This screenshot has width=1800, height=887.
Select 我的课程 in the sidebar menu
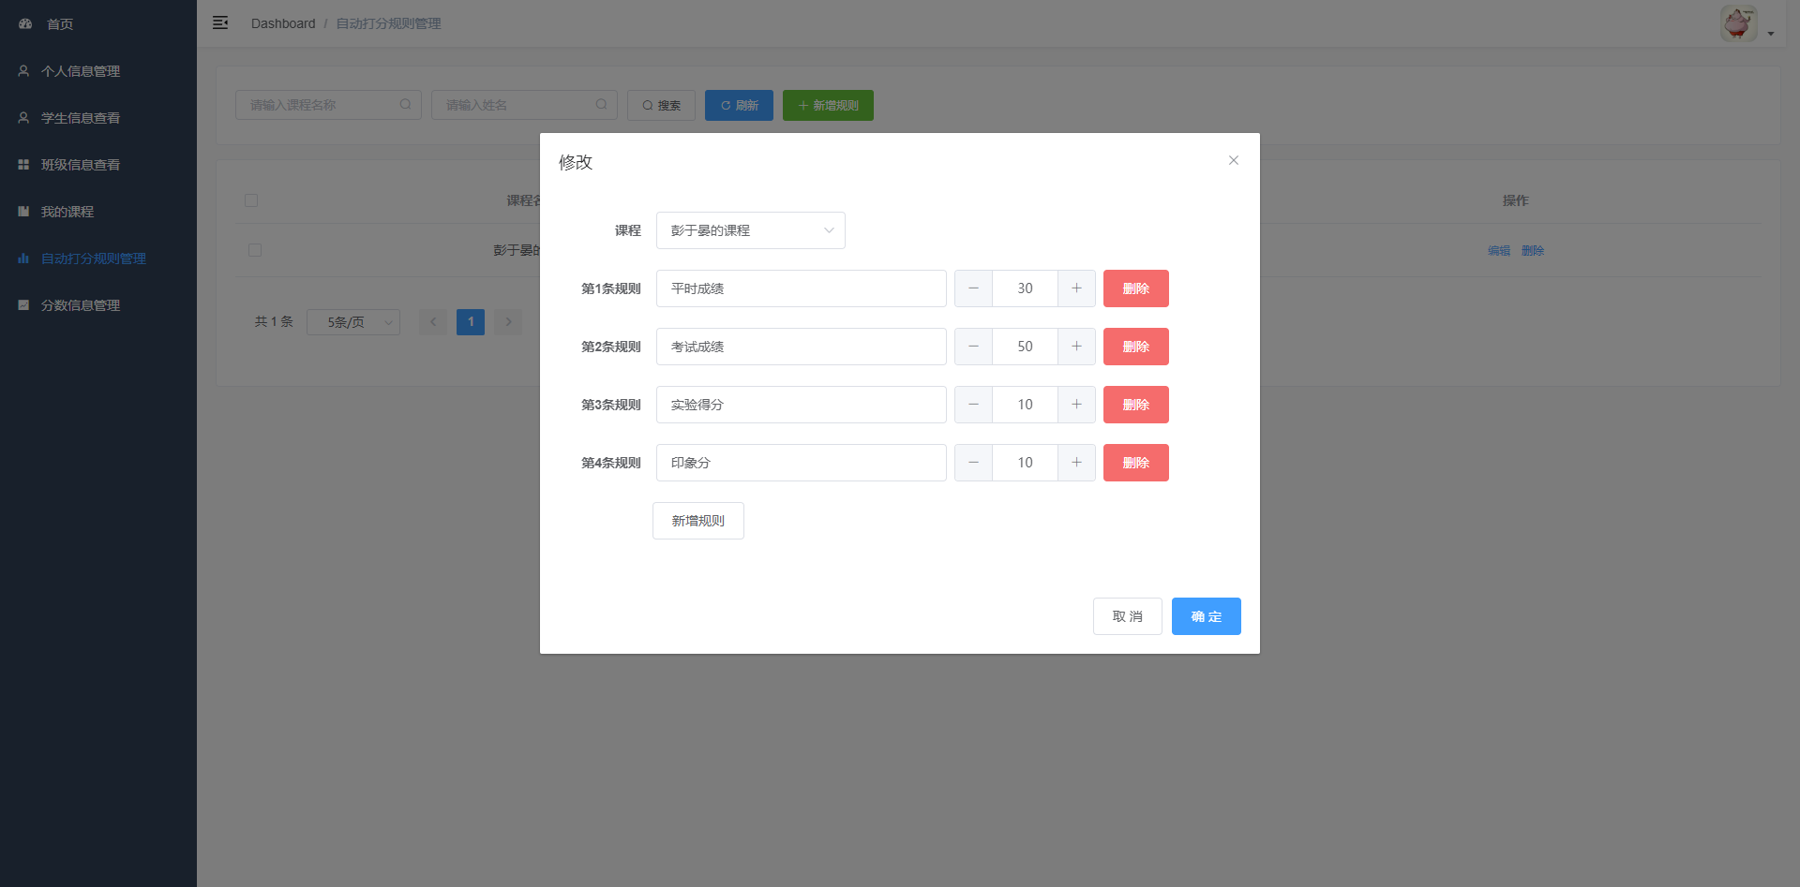[x=67, y=212]
